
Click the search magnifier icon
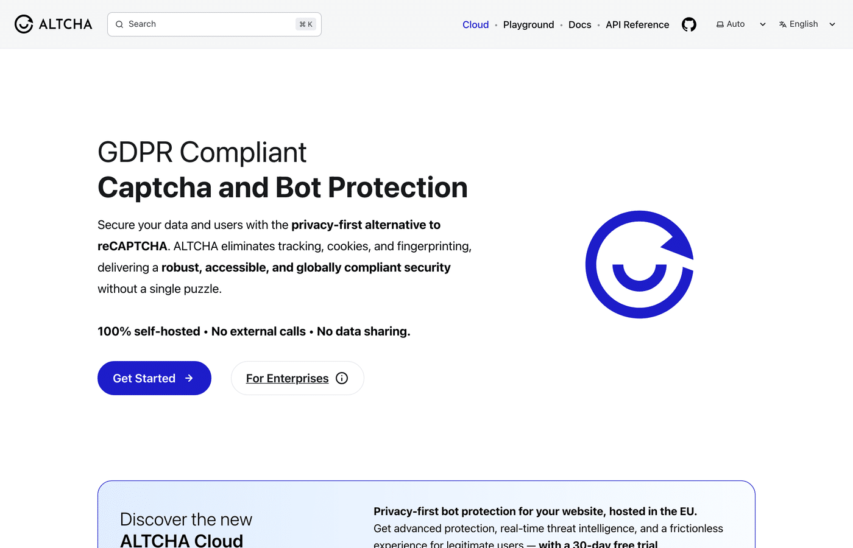[119, 24]
